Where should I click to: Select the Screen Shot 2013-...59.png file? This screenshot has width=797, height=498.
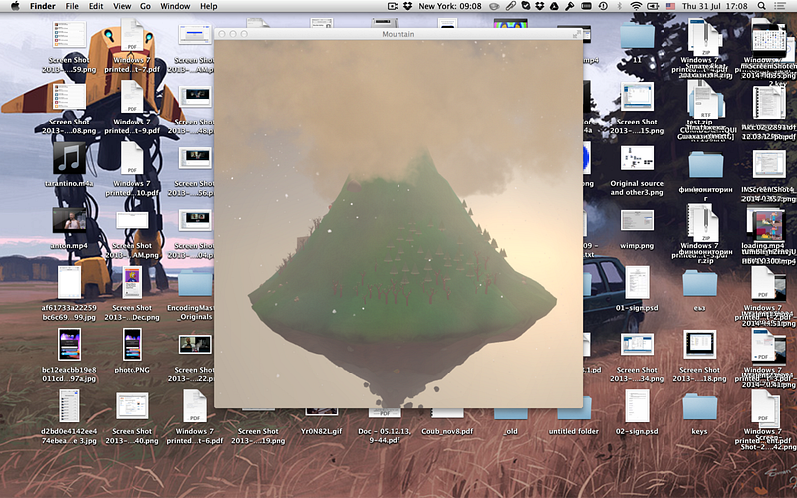(x=69, y=34)
